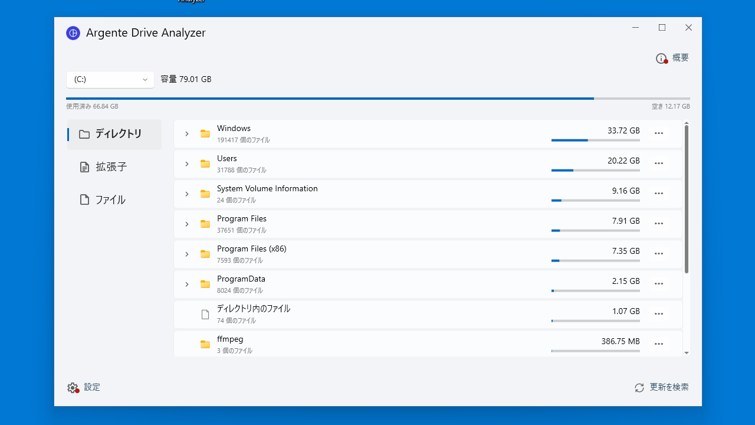Select the 33.72 GB size value
This screenshot has height=425, width=755.
[x=623, y=130]
